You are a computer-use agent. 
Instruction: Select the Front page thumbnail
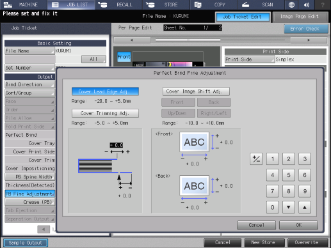click(124, 57)
